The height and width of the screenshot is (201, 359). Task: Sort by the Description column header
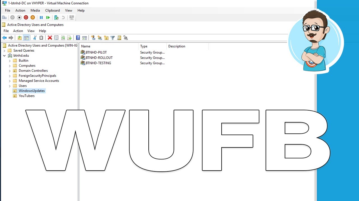188,46
